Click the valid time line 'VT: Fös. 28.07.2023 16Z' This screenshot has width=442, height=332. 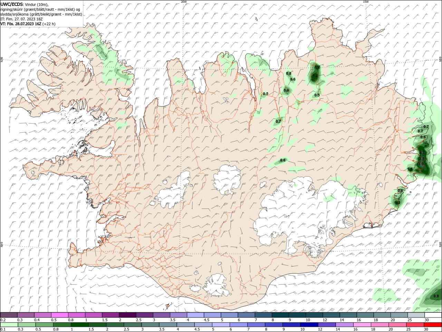coord(21,24)
